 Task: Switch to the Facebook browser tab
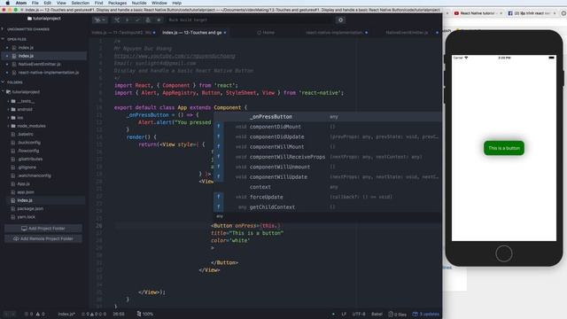531,13
